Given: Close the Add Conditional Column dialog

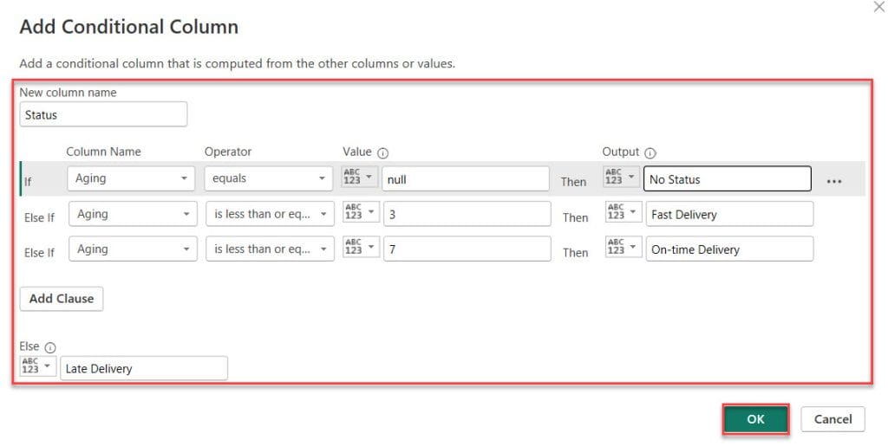Looking at the screenshot, I should pos(879,7).
